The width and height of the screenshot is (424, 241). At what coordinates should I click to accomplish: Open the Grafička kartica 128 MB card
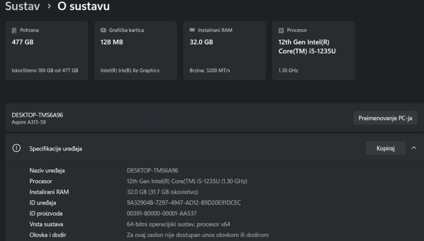pos(135,51)
